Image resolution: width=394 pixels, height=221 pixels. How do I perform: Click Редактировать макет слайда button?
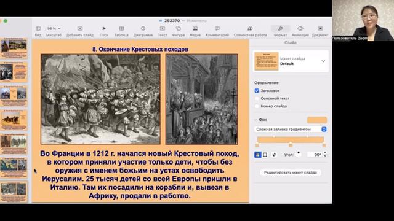point(291,173)
